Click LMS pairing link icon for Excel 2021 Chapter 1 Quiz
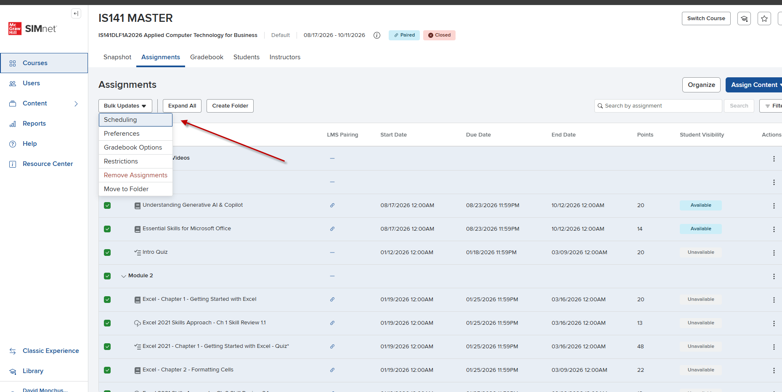Viewport: 782px width, 392px height. 332,347
